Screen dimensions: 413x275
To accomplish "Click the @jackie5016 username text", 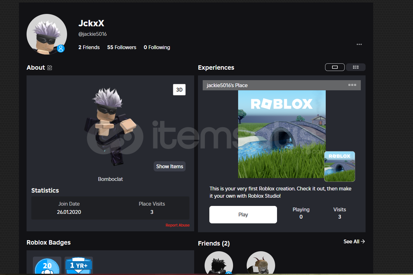I will (93, 34).
